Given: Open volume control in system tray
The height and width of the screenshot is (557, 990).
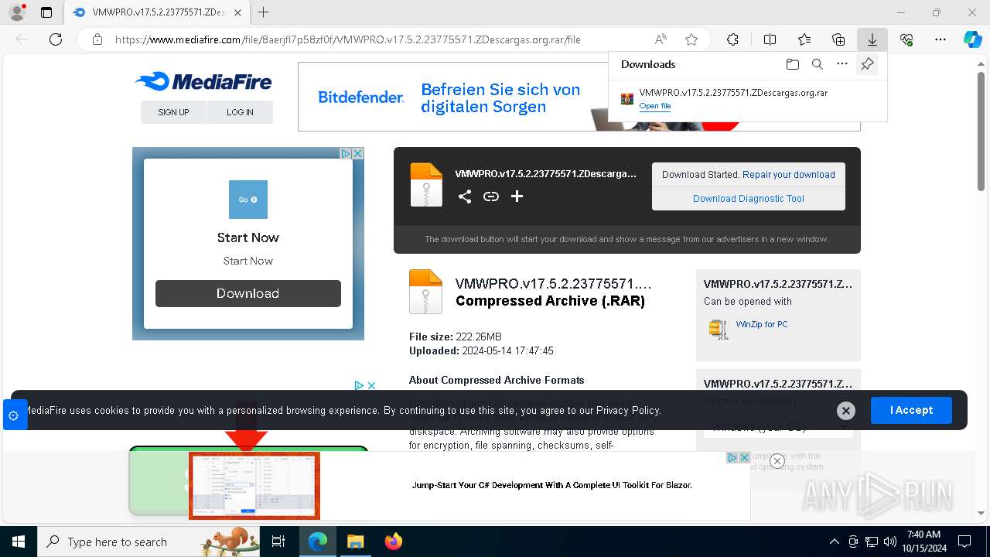Looking at the screenshot, I should (889, 542).
